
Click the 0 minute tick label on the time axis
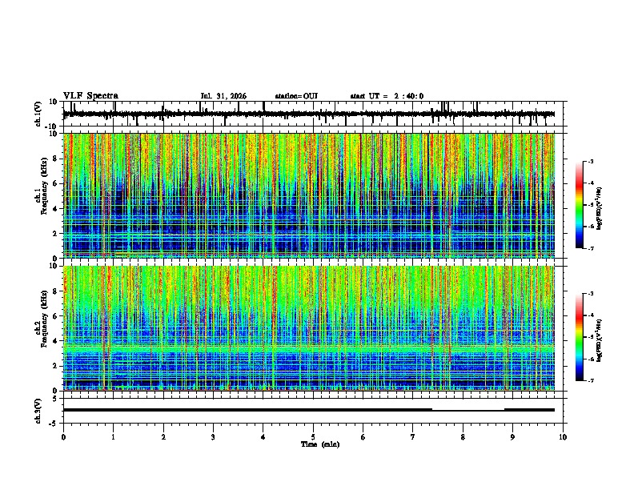[x=63, y=437]
